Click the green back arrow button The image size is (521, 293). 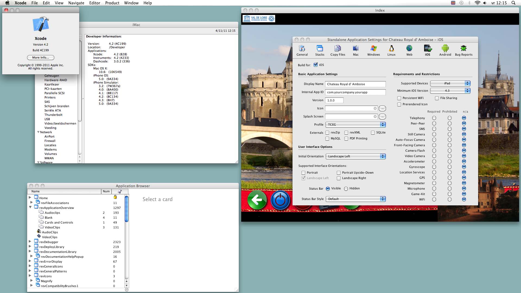click(x=257, y=200)
